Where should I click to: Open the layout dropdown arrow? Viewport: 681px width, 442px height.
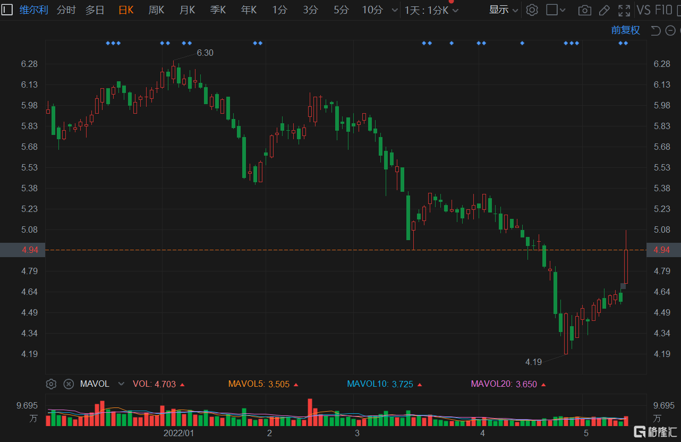point(563,10)
